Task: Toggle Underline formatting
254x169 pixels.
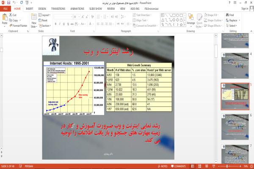Action: 64,24
